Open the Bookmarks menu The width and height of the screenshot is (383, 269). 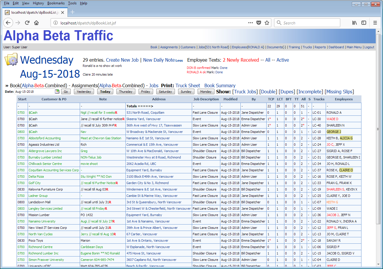point(56,3)
